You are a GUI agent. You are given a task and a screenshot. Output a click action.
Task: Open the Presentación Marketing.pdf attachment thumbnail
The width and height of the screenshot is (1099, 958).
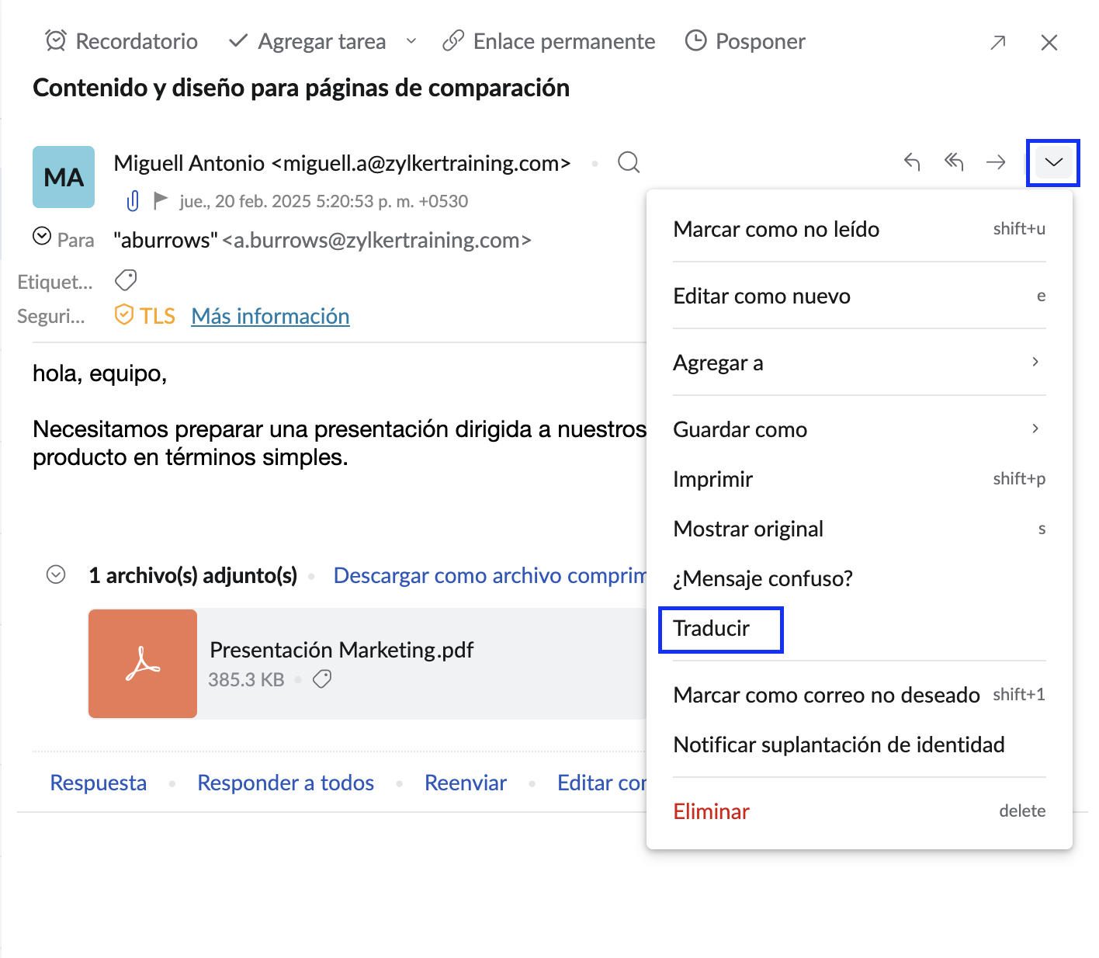click(143, 664)
